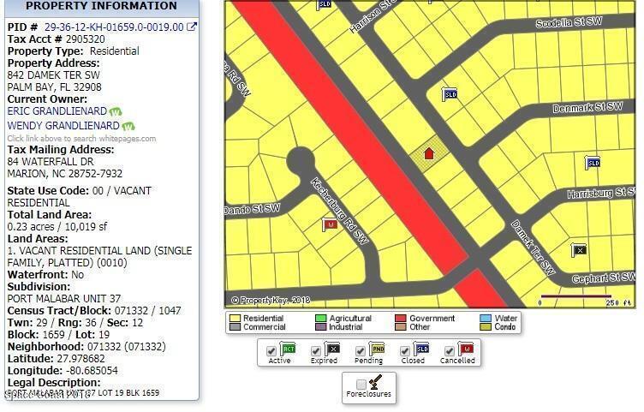
Task: Uncheck the Expired listings checkbox
Action: click(316, 351)
